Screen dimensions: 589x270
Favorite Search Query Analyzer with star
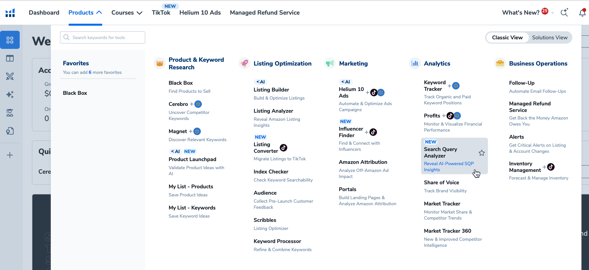[x=482, y=153]
